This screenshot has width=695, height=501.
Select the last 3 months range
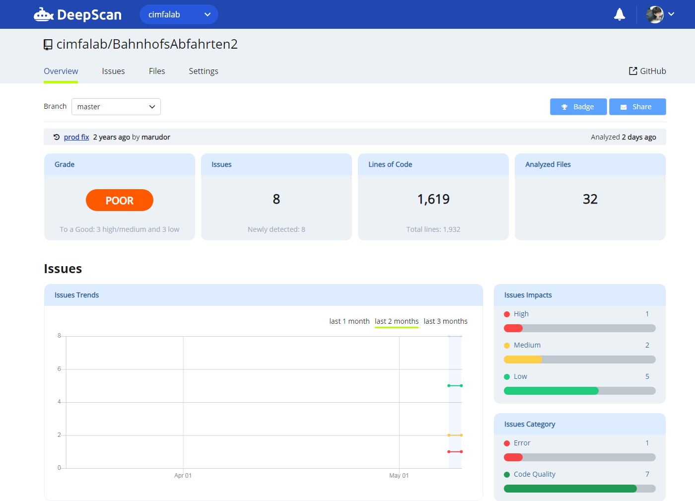point(446,321)
